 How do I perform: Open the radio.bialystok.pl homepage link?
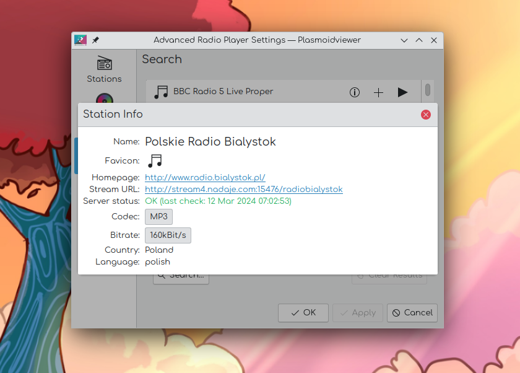[205, 177]
